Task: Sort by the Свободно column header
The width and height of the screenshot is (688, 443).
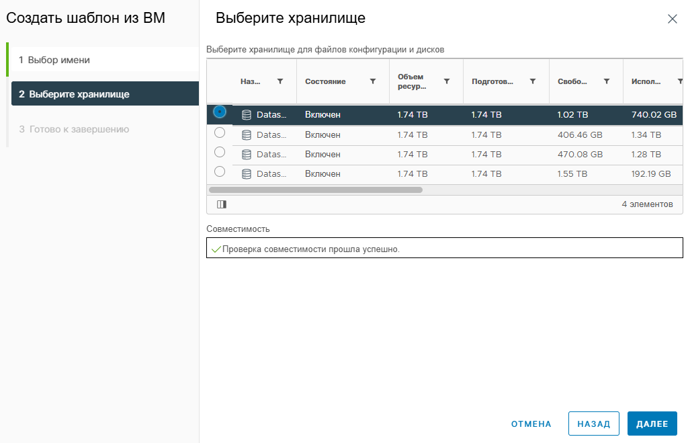Action: pos(572,81)
